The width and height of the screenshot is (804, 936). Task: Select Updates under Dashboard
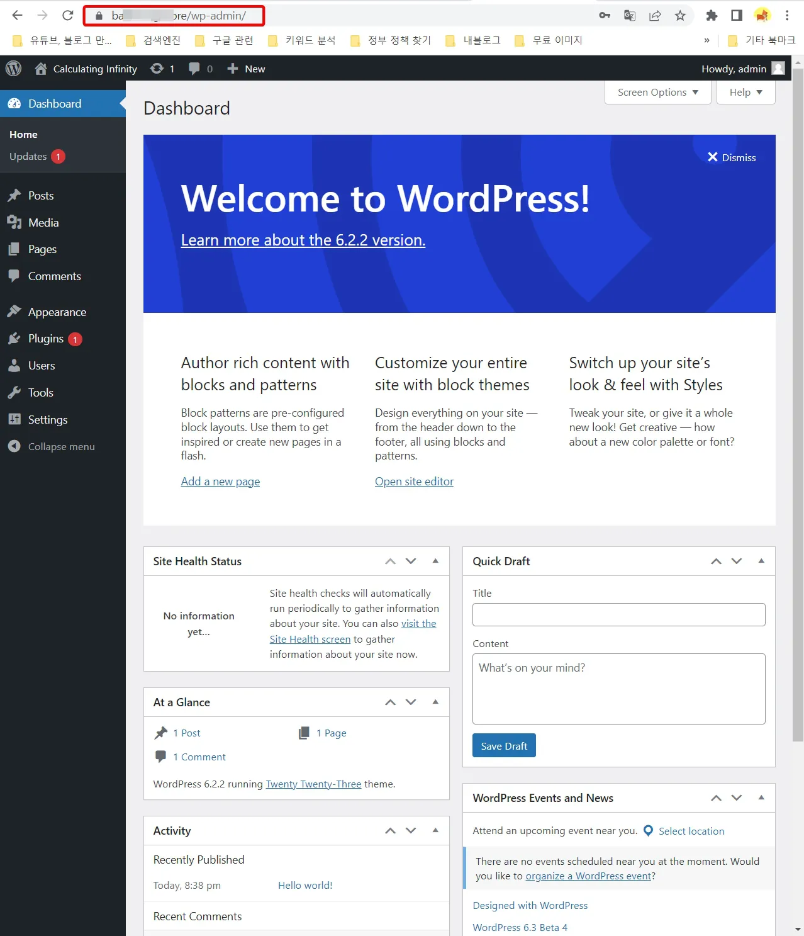coord(37,156)
